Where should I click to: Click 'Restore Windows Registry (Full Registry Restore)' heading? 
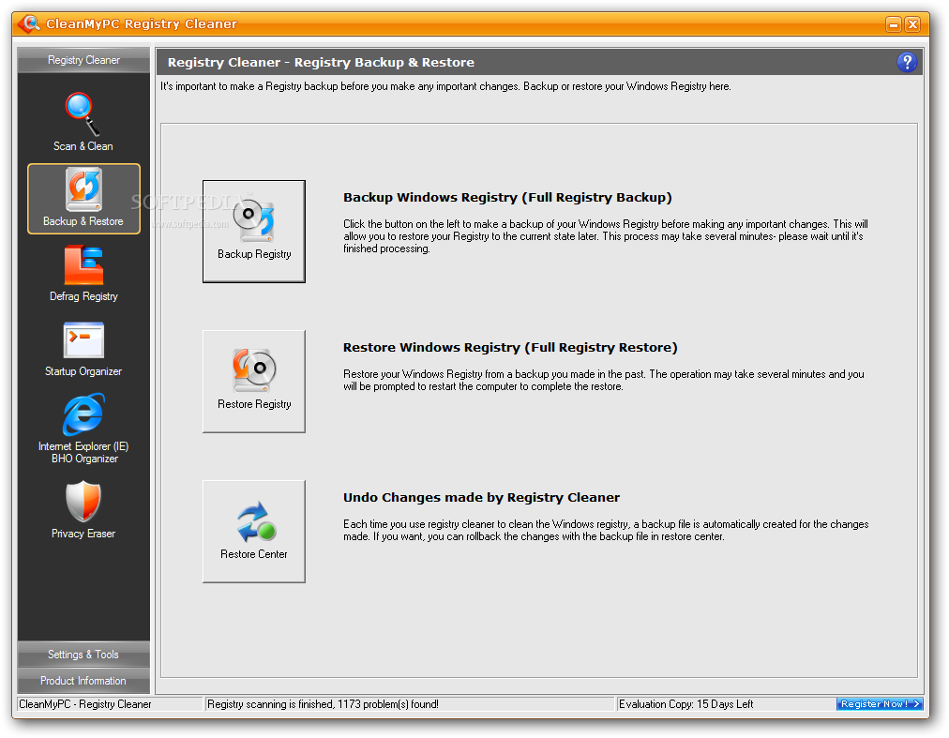pyautogui.click(x=510, y=348)
